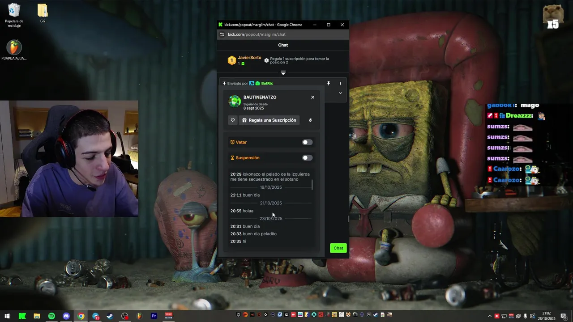
Task: Click the 19/10/2025 date separator
Action: pos(271,187)
